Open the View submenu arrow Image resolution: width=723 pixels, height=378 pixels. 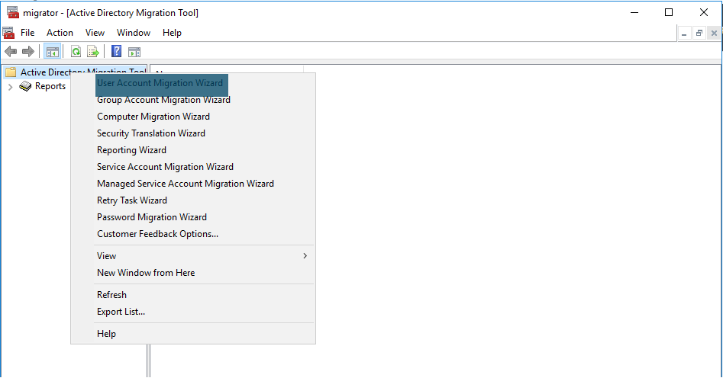[305, 255]
